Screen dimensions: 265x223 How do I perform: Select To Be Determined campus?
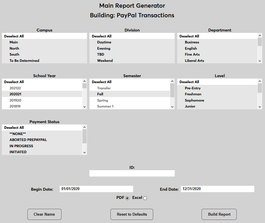[x=44, y=60]
